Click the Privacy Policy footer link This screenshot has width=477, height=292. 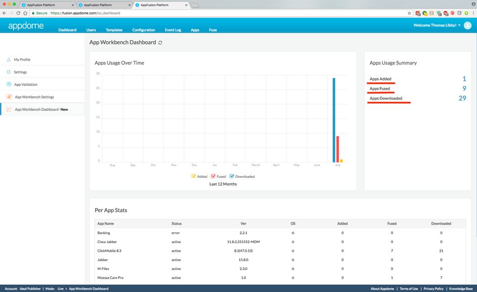433,289
